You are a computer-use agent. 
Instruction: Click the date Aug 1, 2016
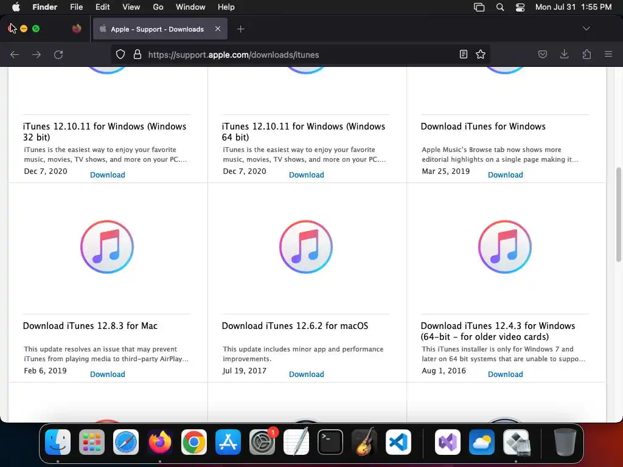click(444, 370)
